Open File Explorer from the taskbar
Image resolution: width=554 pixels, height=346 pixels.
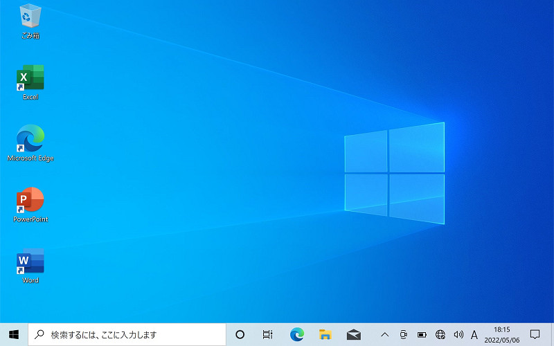click(325, 334)
